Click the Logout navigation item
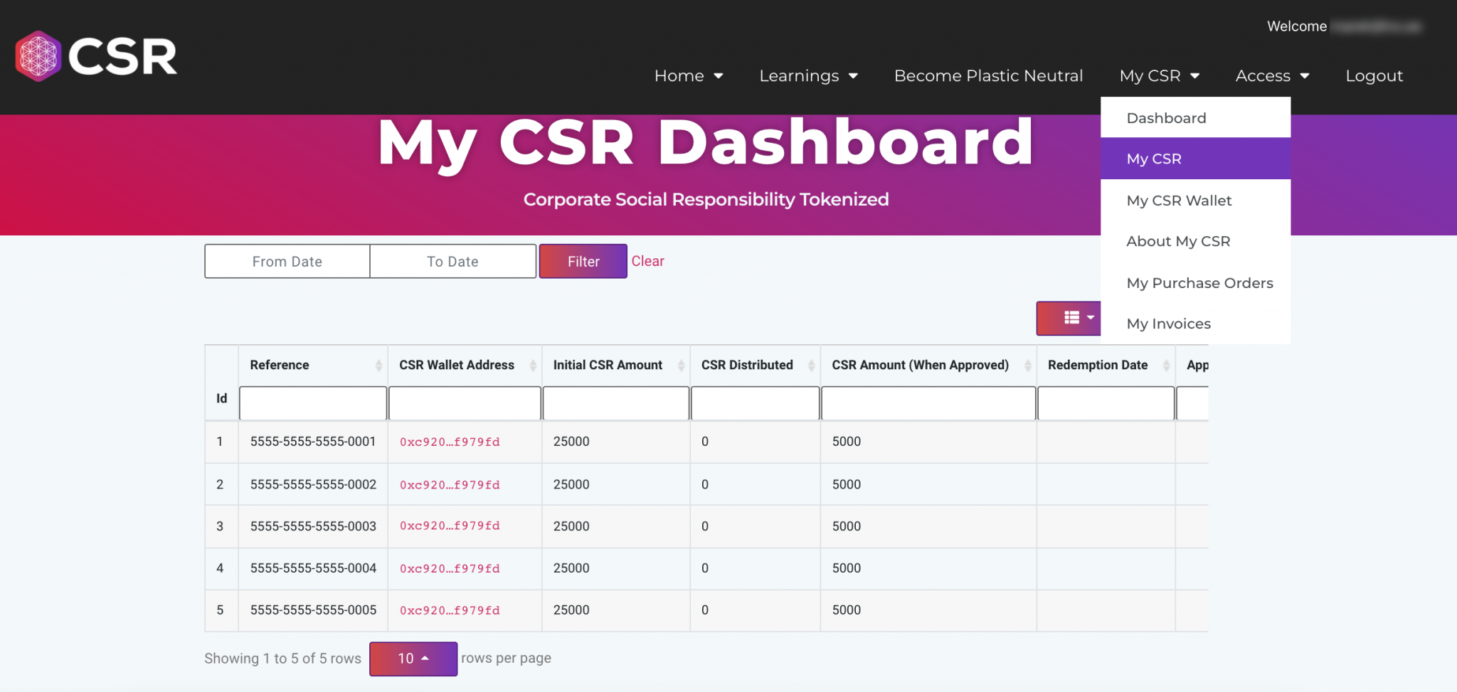Screen dimensions: 1457x692 [x=1374, y=75]
